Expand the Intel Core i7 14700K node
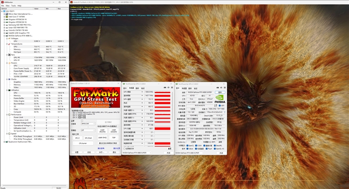349x189 pixels. click(4, 17)
